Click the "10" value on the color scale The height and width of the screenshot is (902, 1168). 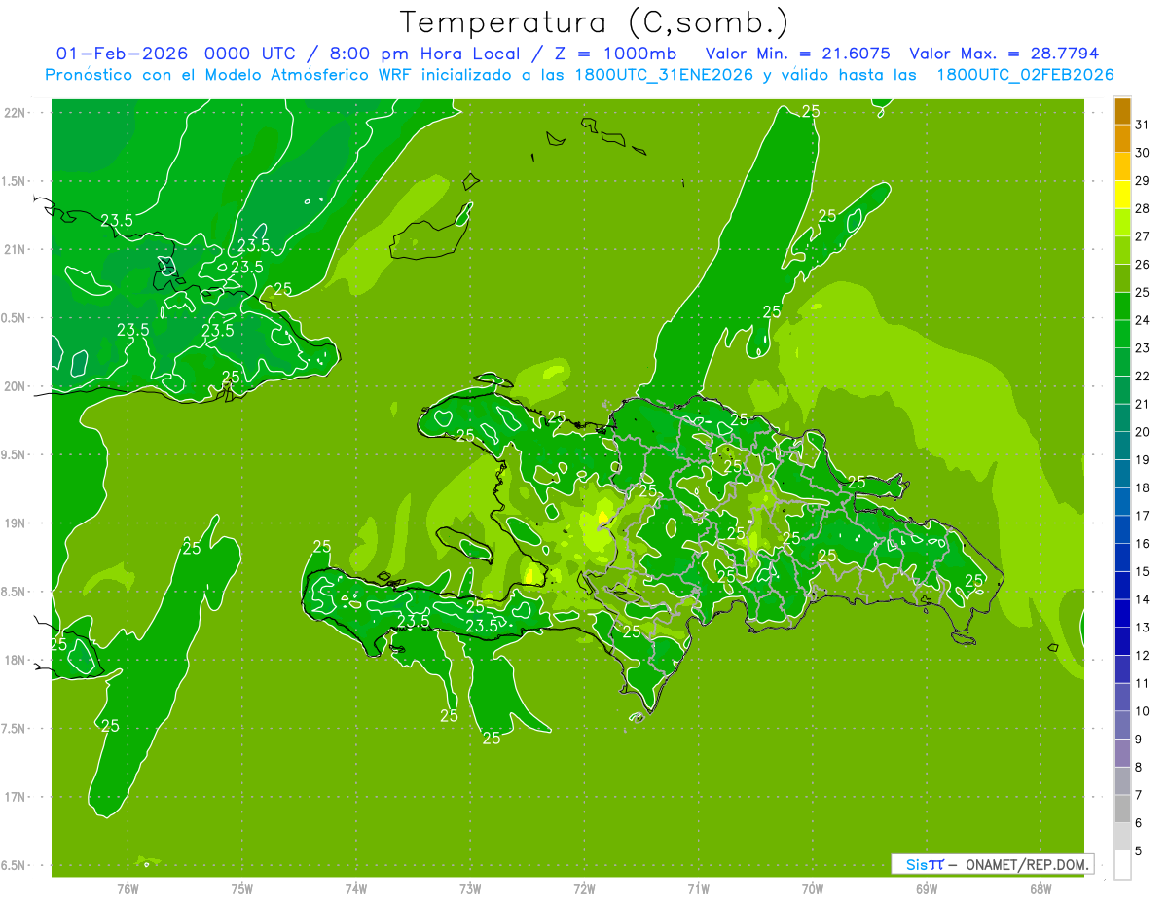[x=1143, y=711]
